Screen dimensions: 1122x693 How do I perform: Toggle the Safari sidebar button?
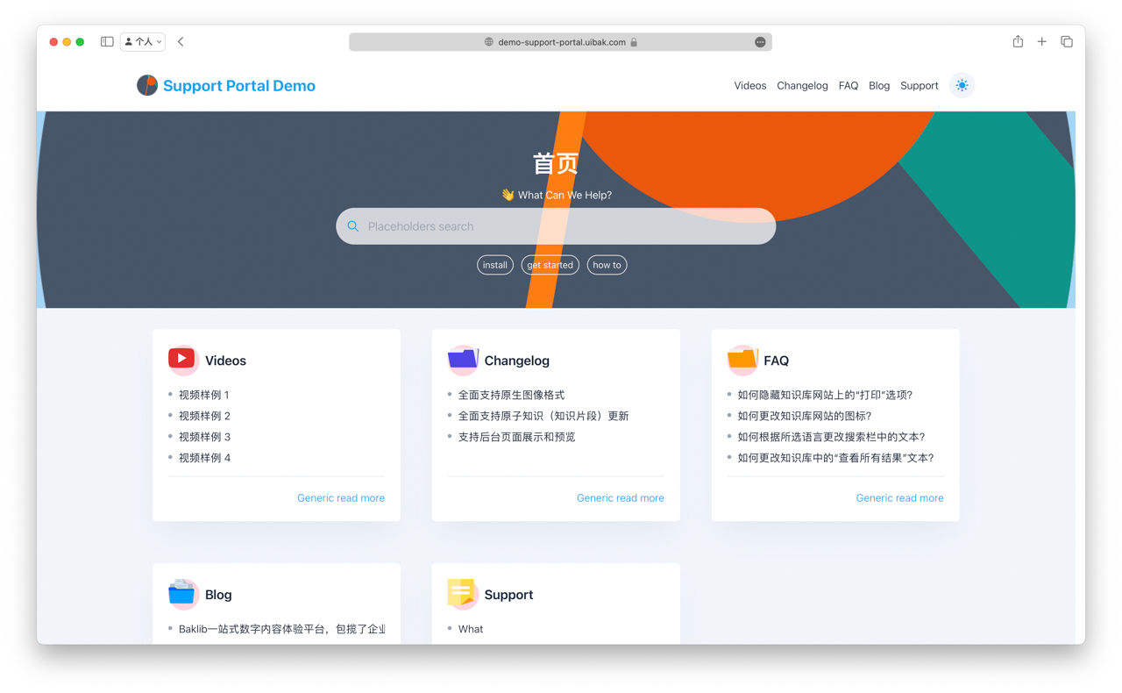coord(106,41)
